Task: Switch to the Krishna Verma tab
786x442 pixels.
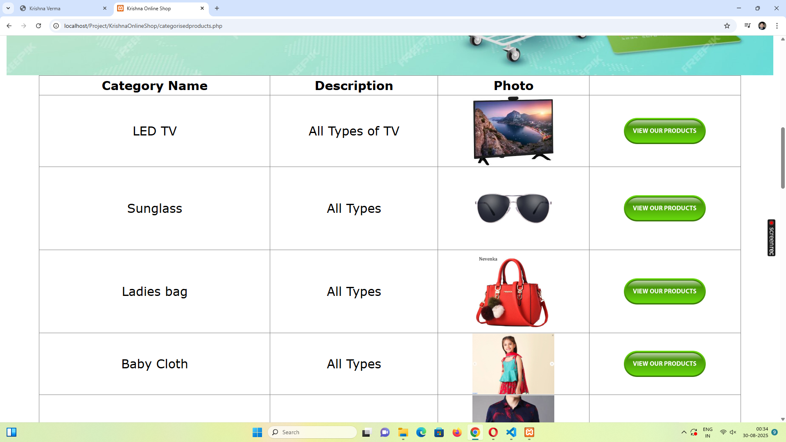Action: pos(63,8)
